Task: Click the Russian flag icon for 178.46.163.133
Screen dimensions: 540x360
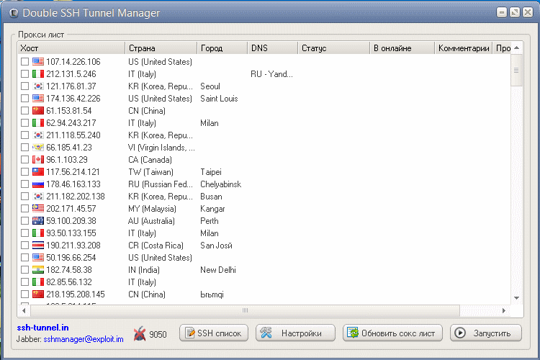Action: pyautogui.click(x=38, y=184)
